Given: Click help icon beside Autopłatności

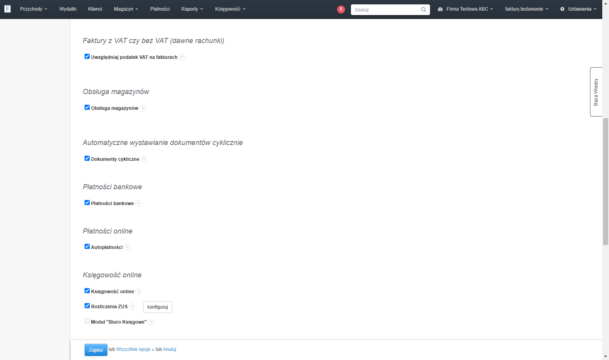Looking at the screenshot, I should [x=127, y=247].
